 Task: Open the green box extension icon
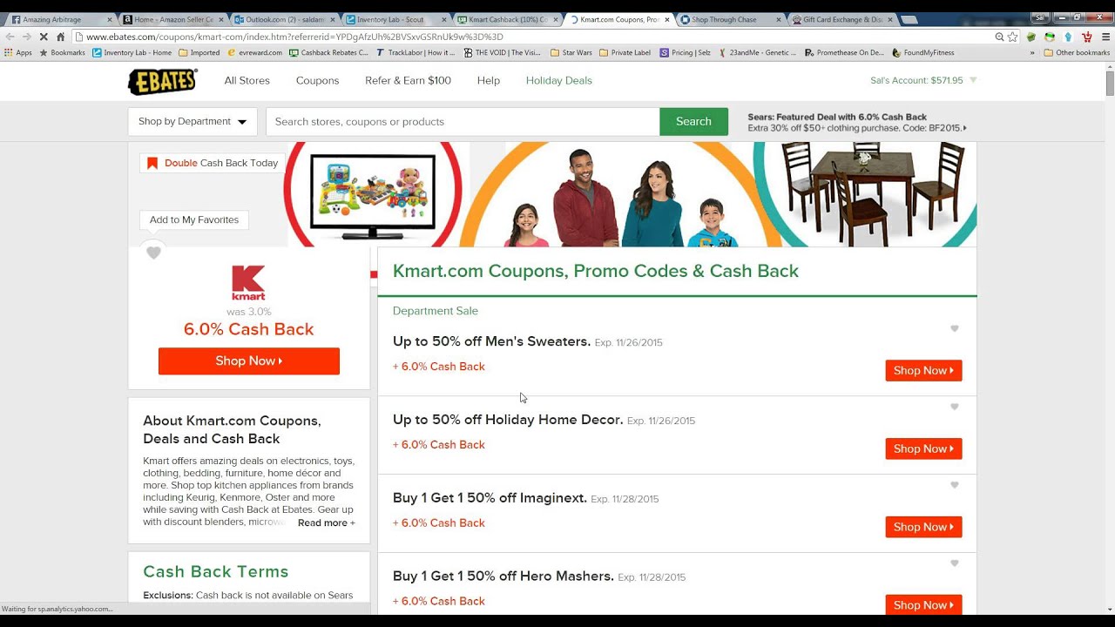(x=1031, y=37)
